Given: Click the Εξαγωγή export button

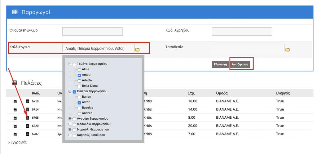Looking at the screenshot, I should pyautogui.click(x=220, y=65).
